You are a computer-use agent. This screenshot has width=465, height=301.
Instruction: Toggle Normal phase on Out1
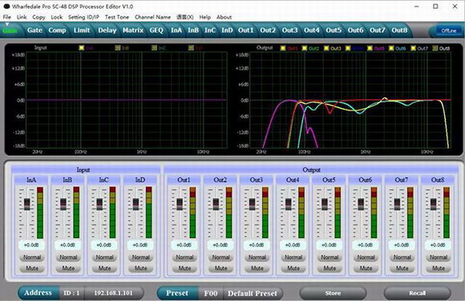pos(184,258)
